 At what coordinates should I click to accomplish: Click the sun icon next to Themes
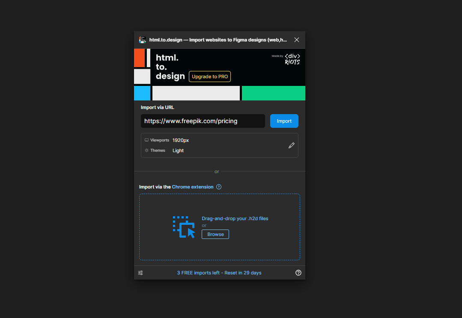[146, 150]
